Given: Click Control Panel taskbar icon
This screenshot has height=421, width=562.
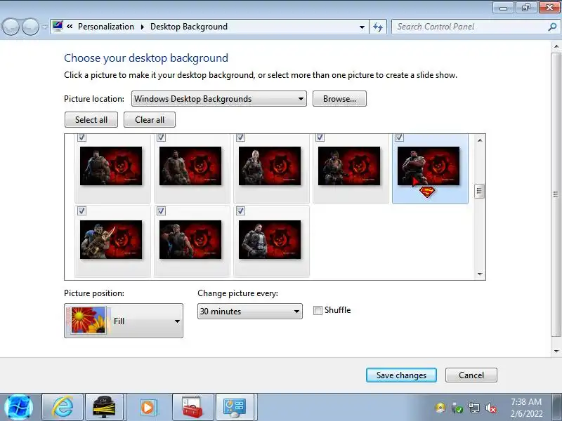Looking at the screenshot, I should (x=235, y=408).
